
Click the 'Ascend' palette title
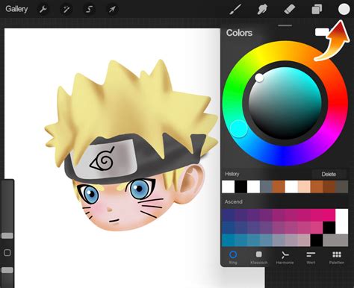(x=234, y=201)
